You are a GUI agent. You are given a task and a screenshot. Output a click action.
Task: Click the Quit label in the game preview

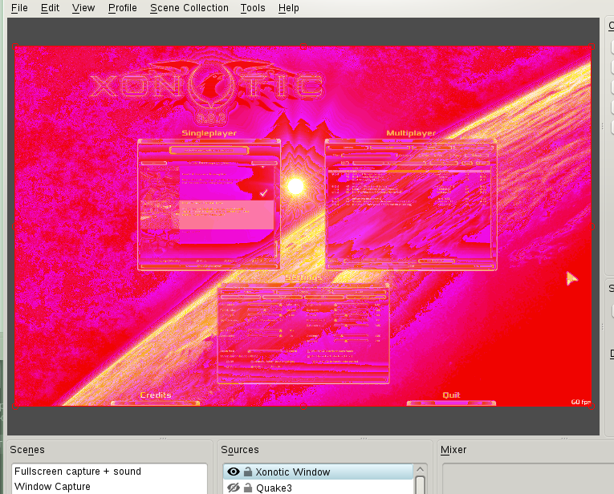[x=450, y=395]
